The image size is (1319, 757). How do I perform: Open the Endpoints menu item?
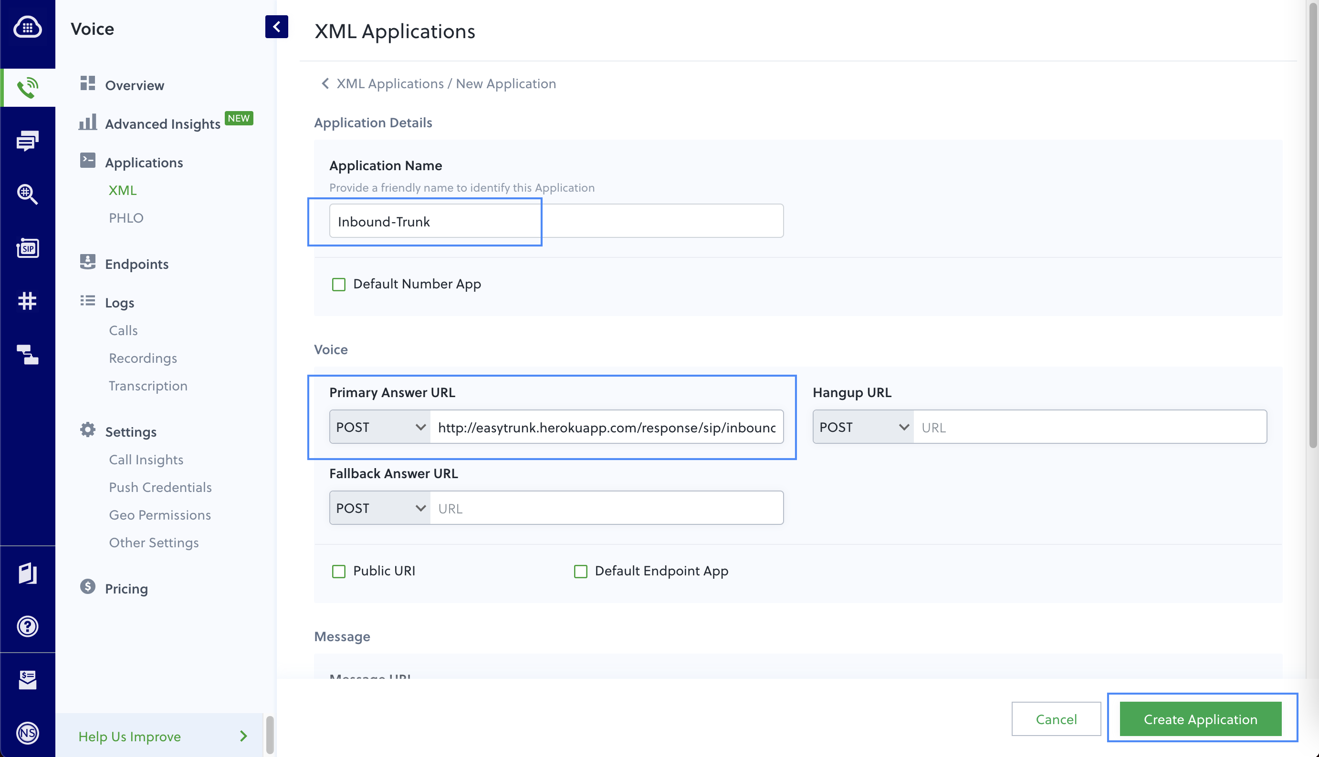pos(137,264)
